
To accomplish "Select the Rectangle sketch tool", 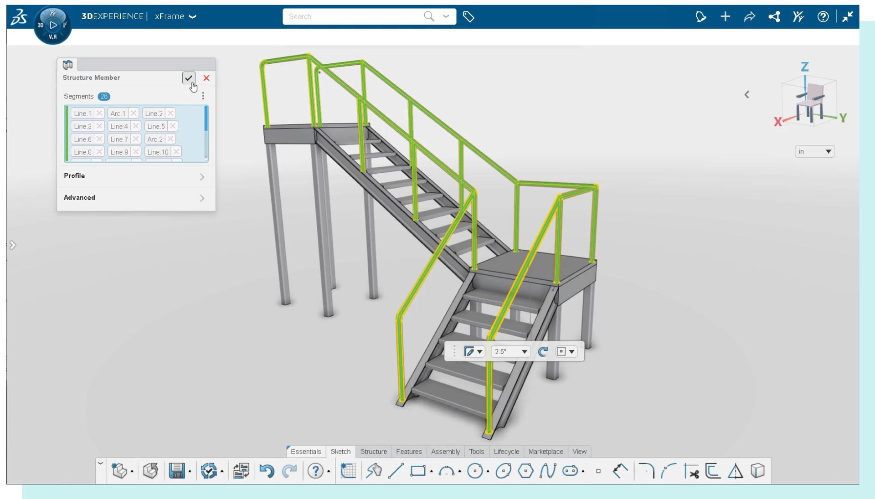I will (418, 471).
